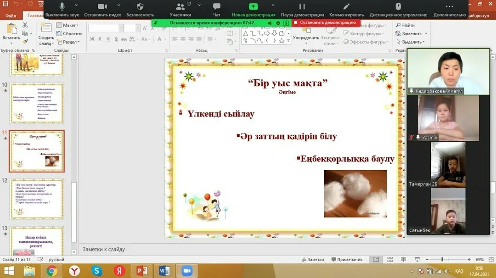Screen dimensions: 496x278
Task: Click the notes field 'Заметки к слайду'
Action: pos(103,249)
